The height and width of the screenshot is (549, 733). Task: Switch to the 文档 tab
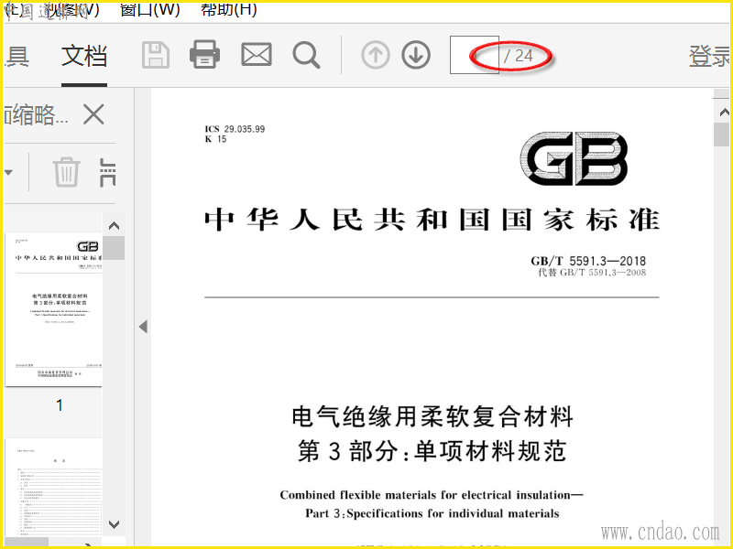84,56
